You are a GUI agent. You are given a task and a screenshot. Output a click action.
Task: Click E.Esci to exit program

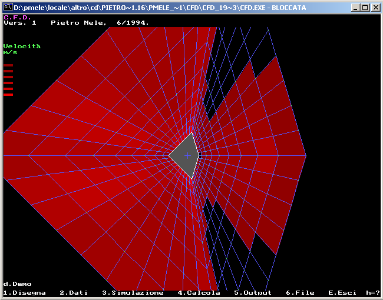[x=342, y=293]
